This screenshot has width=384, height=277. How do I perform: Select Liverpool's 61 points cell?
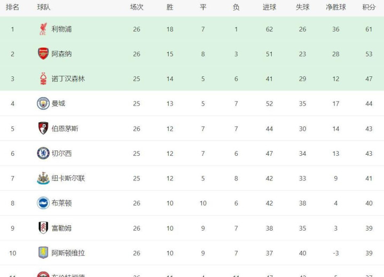point(369,29)
